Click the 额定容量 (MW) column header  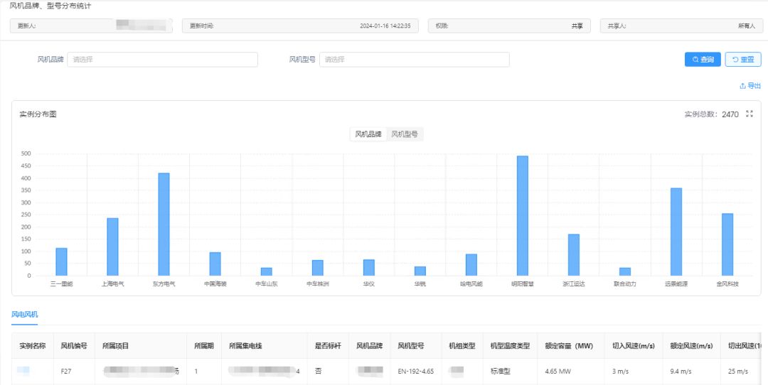[x=572, y=346]
